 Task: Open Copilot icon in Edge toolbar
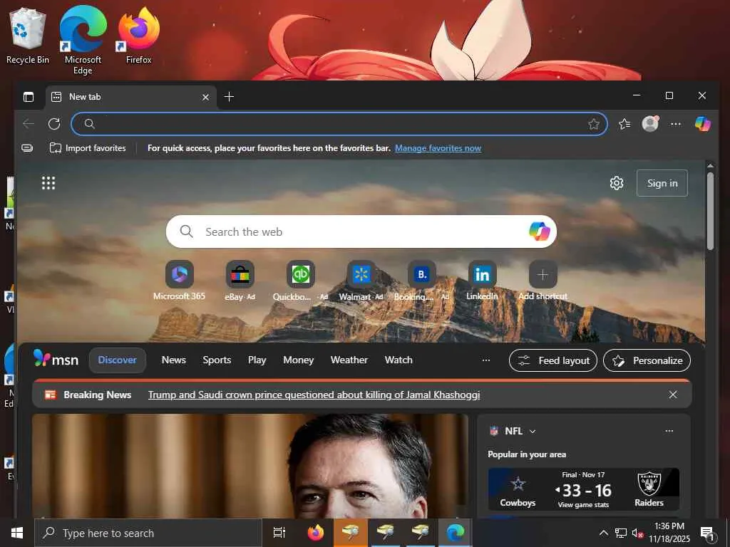702,124
